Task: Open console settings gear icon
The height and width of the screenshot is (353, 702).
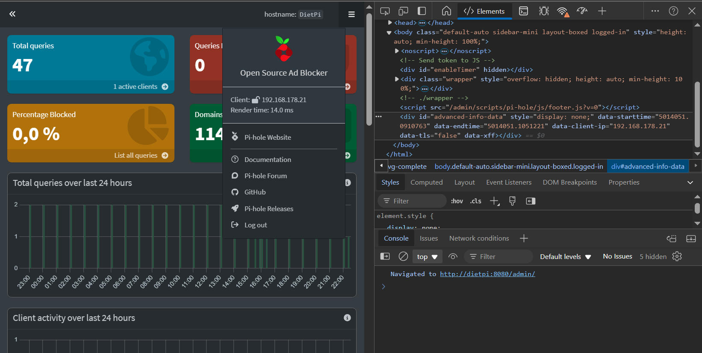Action: 677,256
